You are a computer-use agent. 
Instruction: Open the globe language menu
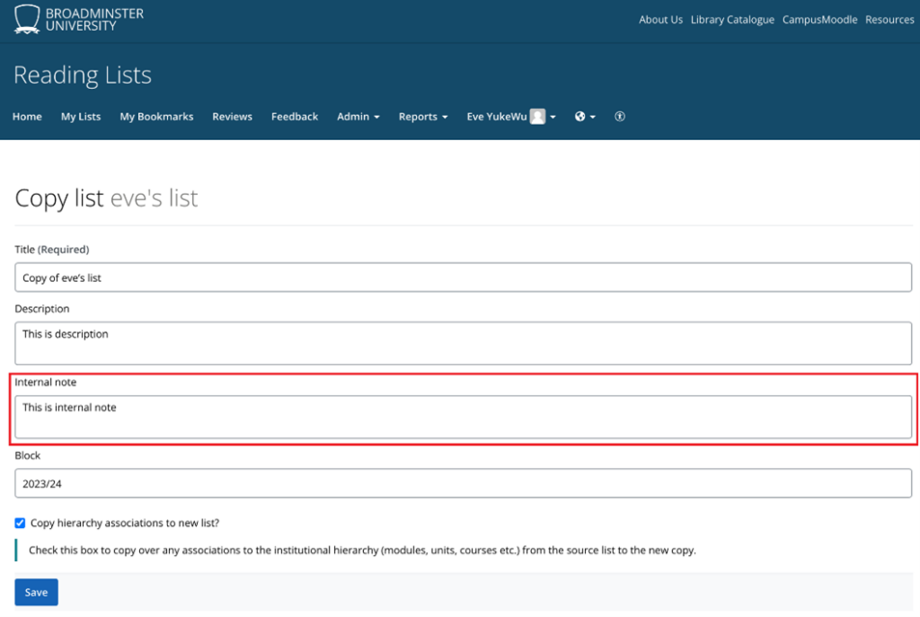(x=585, y=117)
